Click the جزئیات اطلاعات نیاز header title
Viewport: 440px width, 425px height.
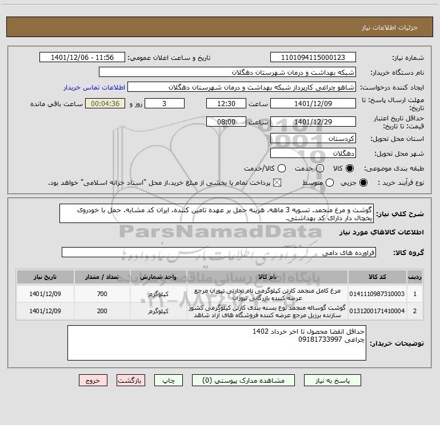390,27
